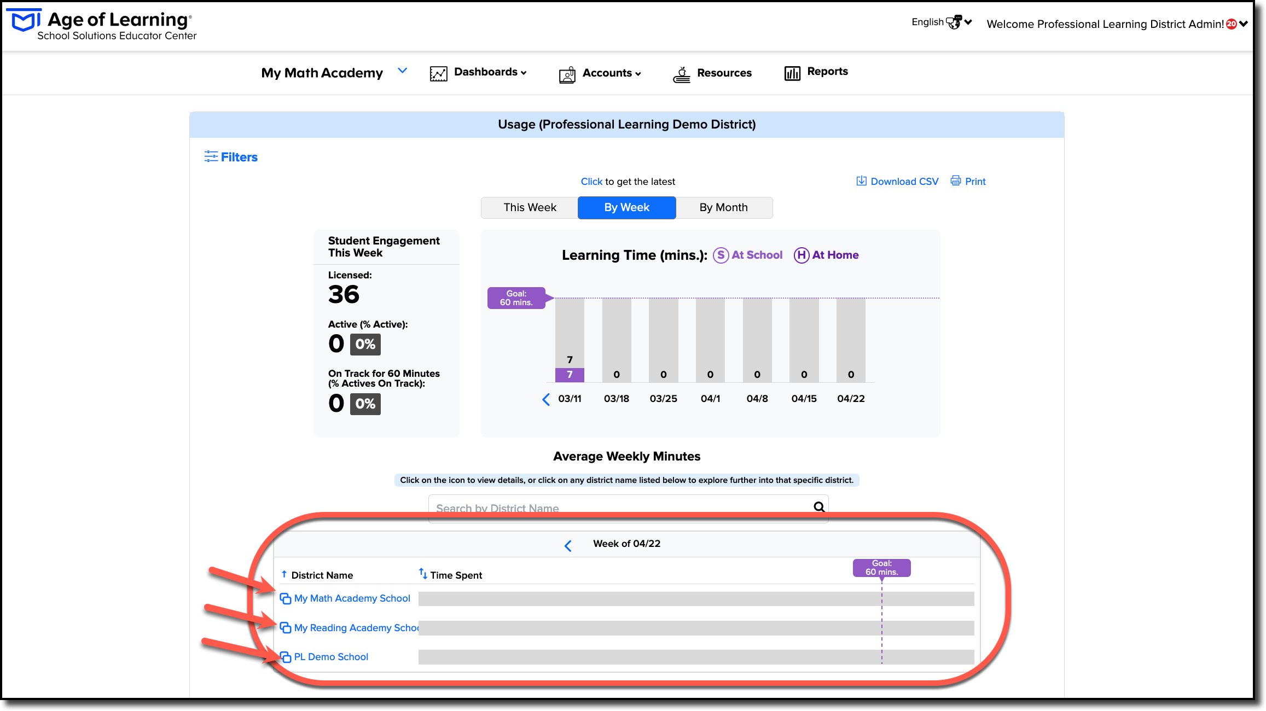
Task: Expand the Accounts menu
Action: pos(638,74)
